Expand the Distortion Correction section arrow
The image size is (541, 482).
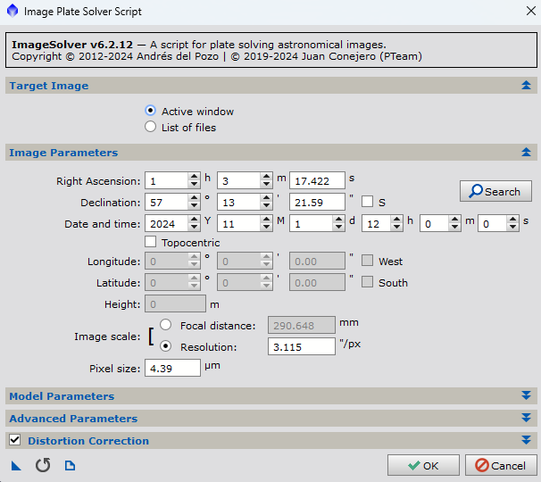526,440
